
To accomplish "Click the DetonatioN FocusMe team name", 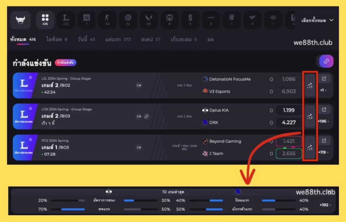I will (x=230, y=79).
